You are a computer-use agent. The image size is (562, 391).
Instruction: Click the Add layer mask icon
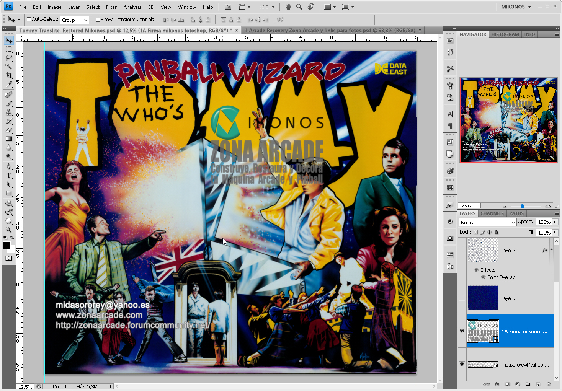(x=507, y=384)
